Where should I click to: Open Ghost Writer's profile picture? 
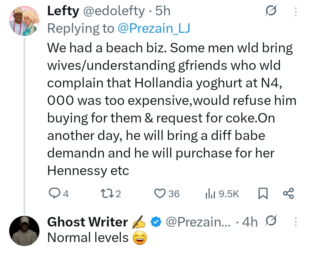[24, 231]
